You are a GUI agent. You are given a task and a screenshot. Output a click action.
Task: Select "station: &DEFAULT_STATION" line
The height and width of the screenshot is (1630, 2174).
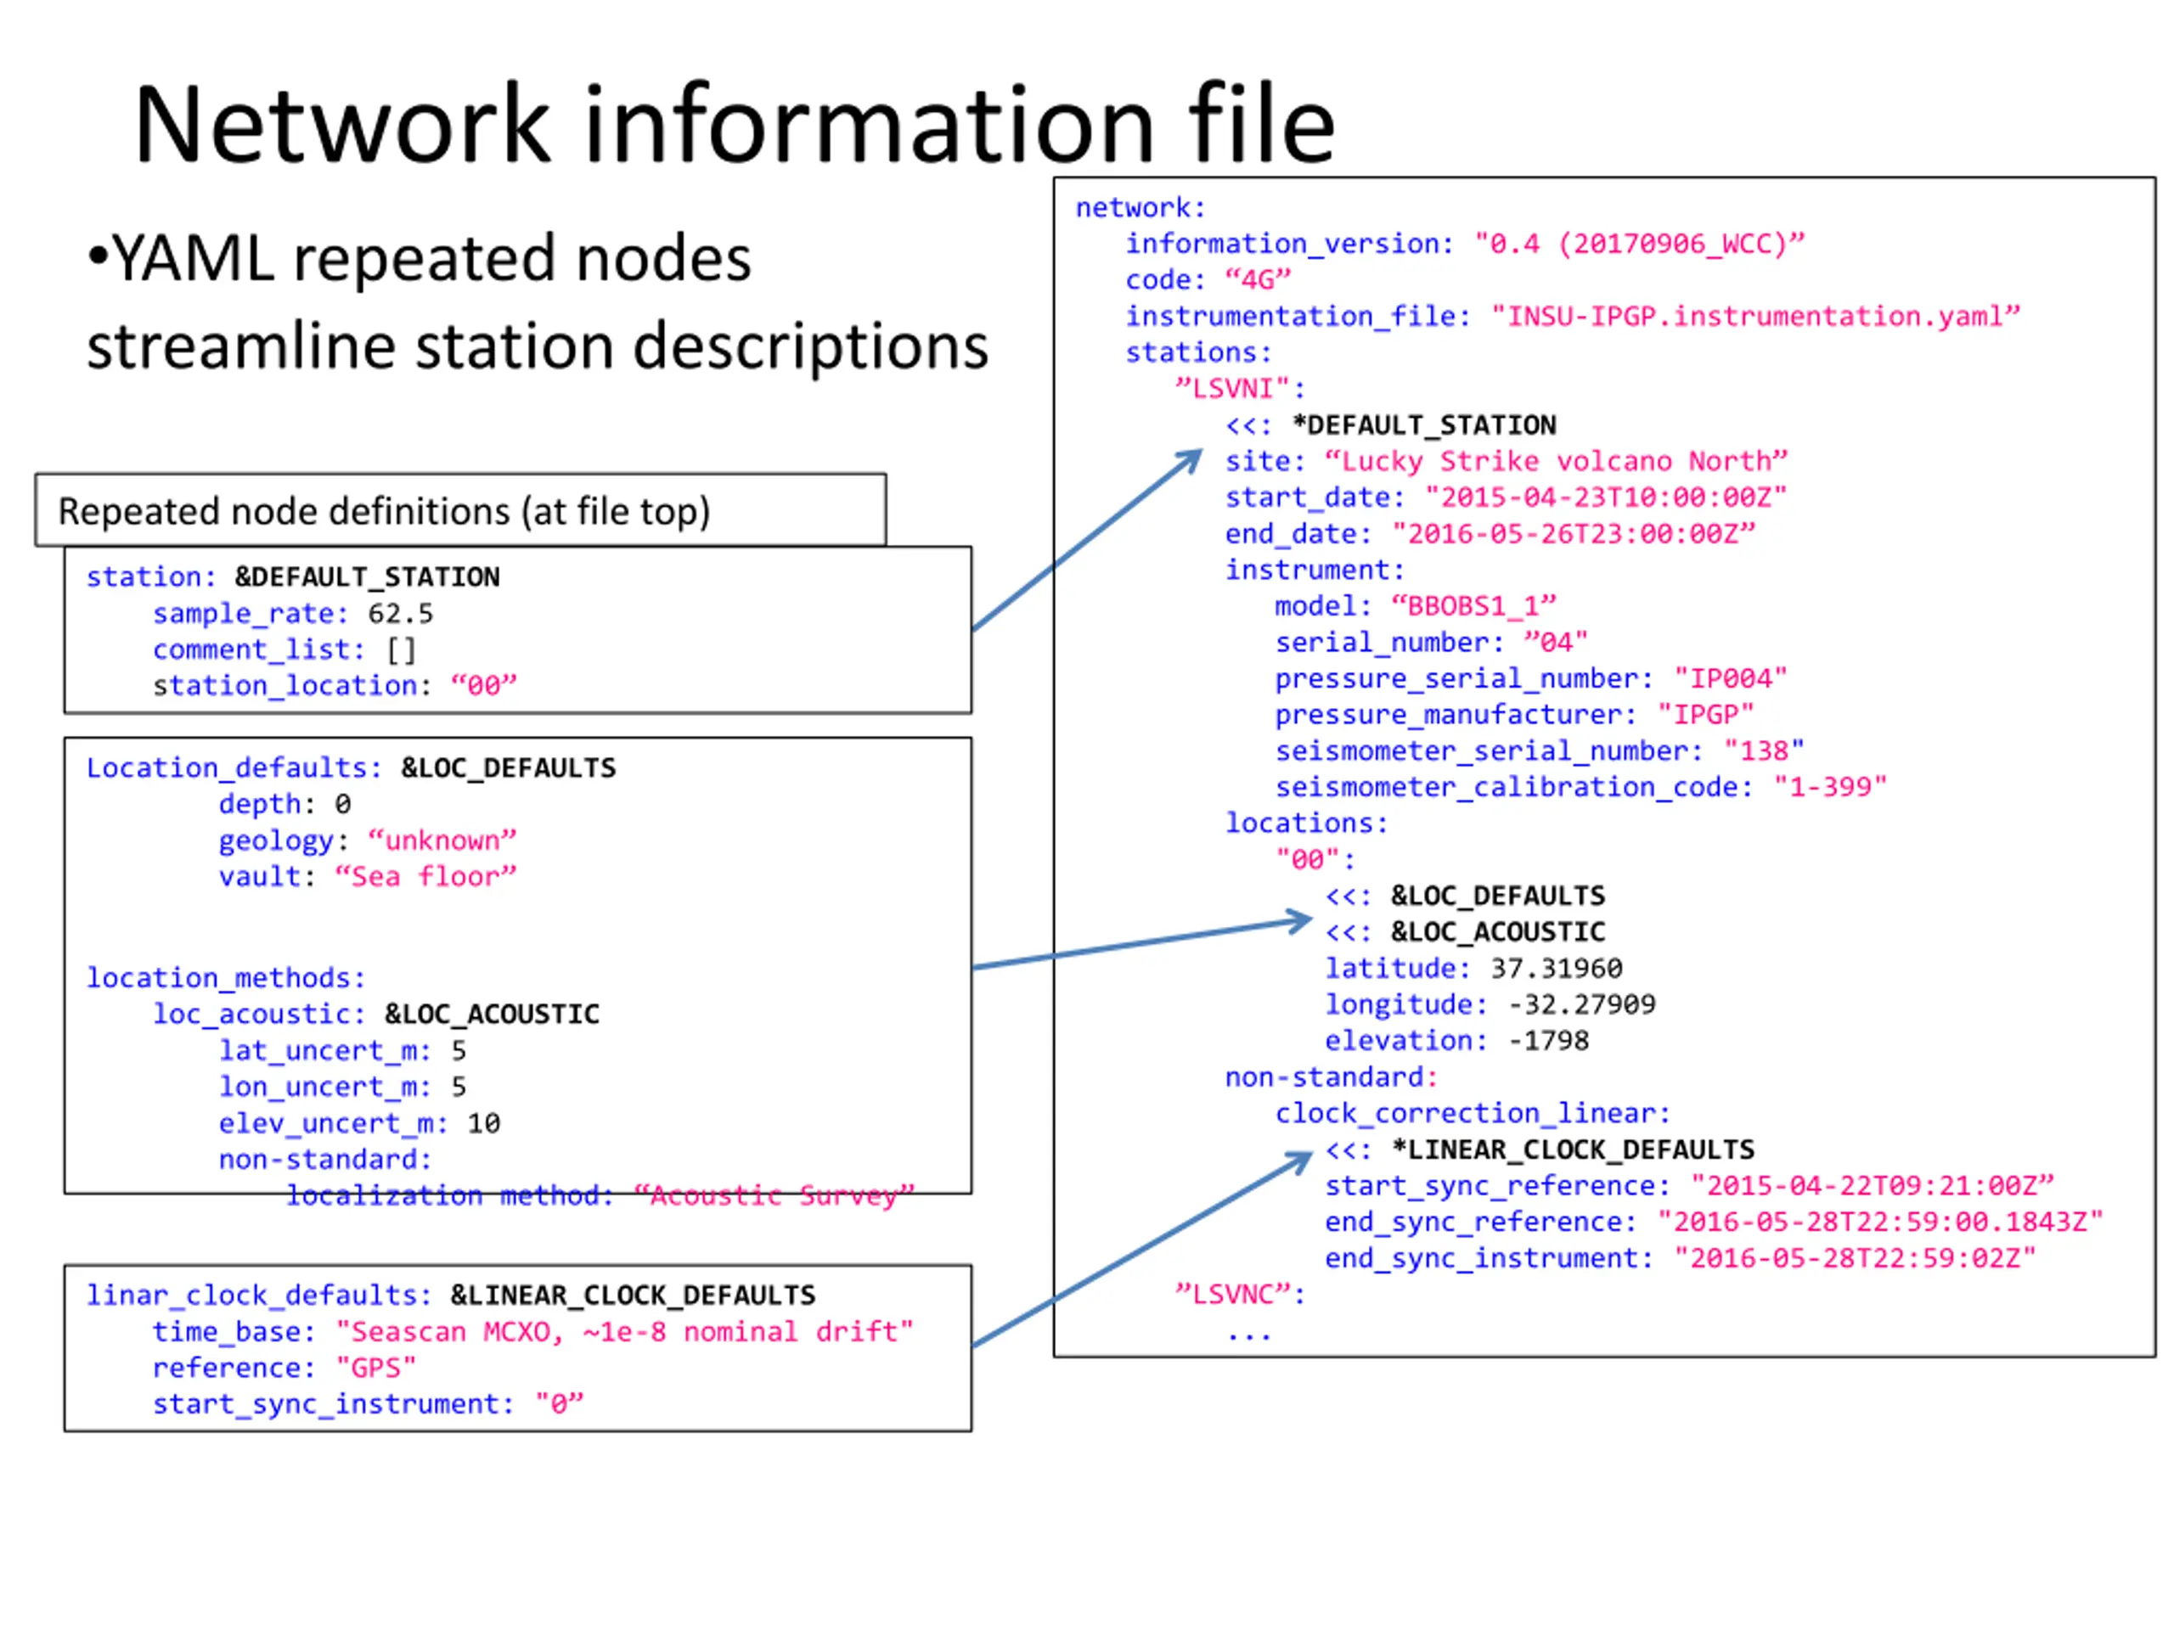coord(293,576)
